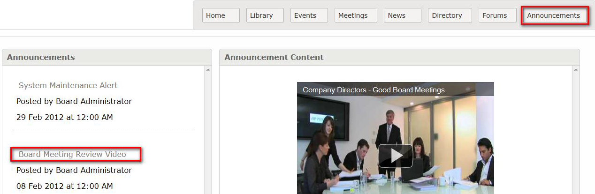Viewport: 595px width, 194px height.
Task: Open the Library tab
Action: coord(265,15)
